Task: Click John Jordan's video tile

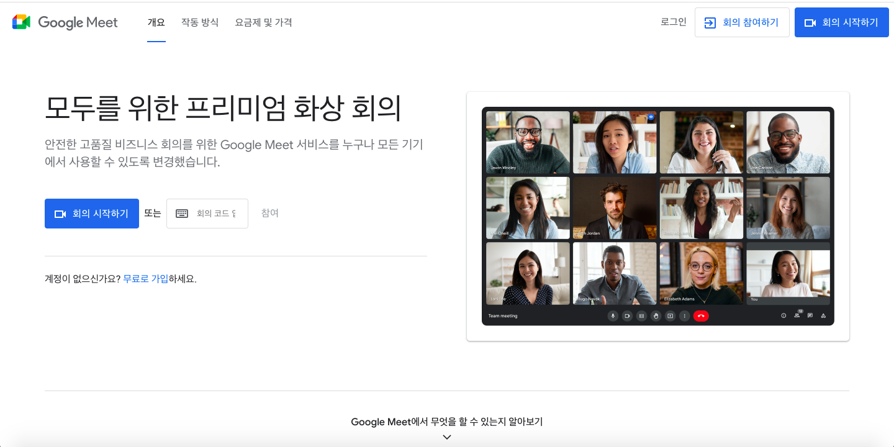Action: click(x=615, y=208)
